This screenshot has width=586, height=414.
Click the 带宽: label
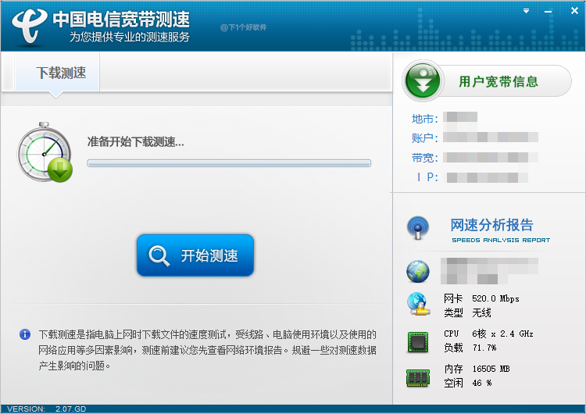[x=424, y=158]
